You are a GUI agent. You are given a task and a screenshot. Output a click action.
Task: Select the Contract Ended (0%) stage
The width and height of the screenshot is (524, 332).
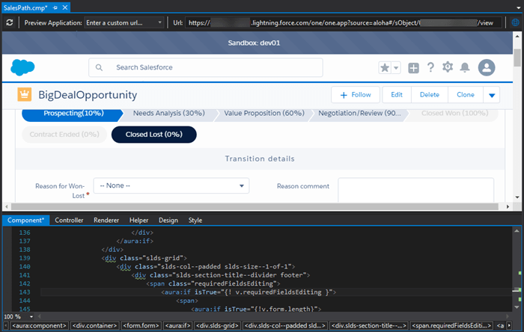click(64, 135)
